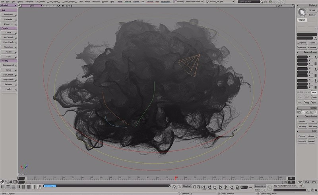The height and width of the screenshot is (195, 318).
Task: Open the Hair menu
Action: point(157,2)
